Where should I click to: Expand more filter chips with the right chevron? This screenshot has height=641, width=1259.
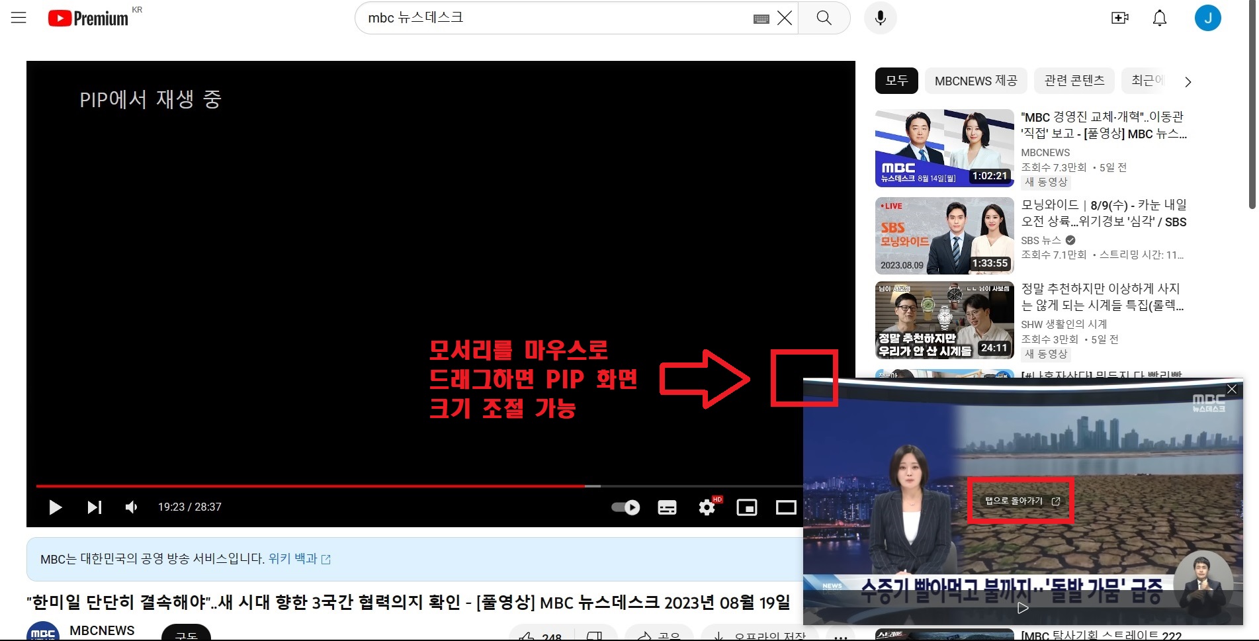pyautogui.click(x=1188, y=81)
